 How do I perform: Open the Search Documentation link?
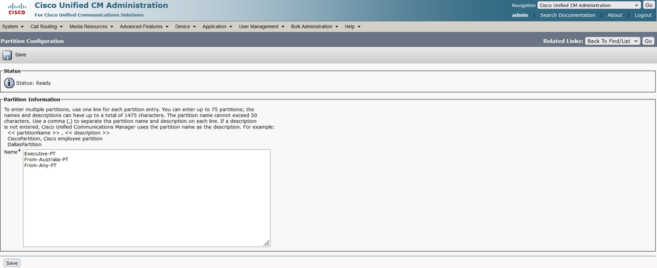tap(567, 15)
